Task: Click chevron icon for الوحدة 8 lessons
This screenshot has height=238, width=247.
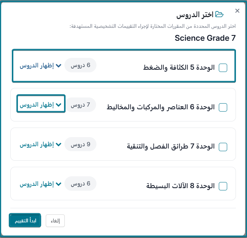Action: point(59,184)
